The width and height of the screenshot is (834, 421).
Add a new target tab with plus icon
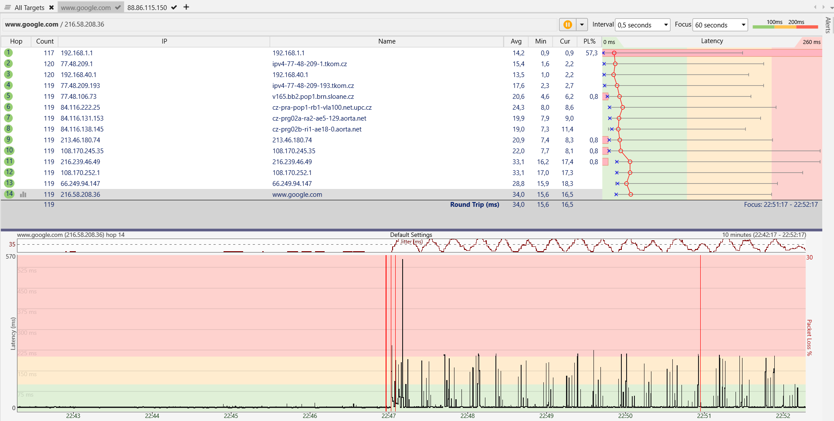(x=186, y=7)
